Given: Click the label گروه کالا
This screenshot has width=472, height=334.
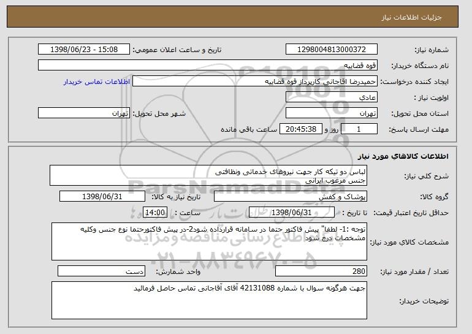Looking at the screenshot, I should pyautogui.click(x=434, y=197).
